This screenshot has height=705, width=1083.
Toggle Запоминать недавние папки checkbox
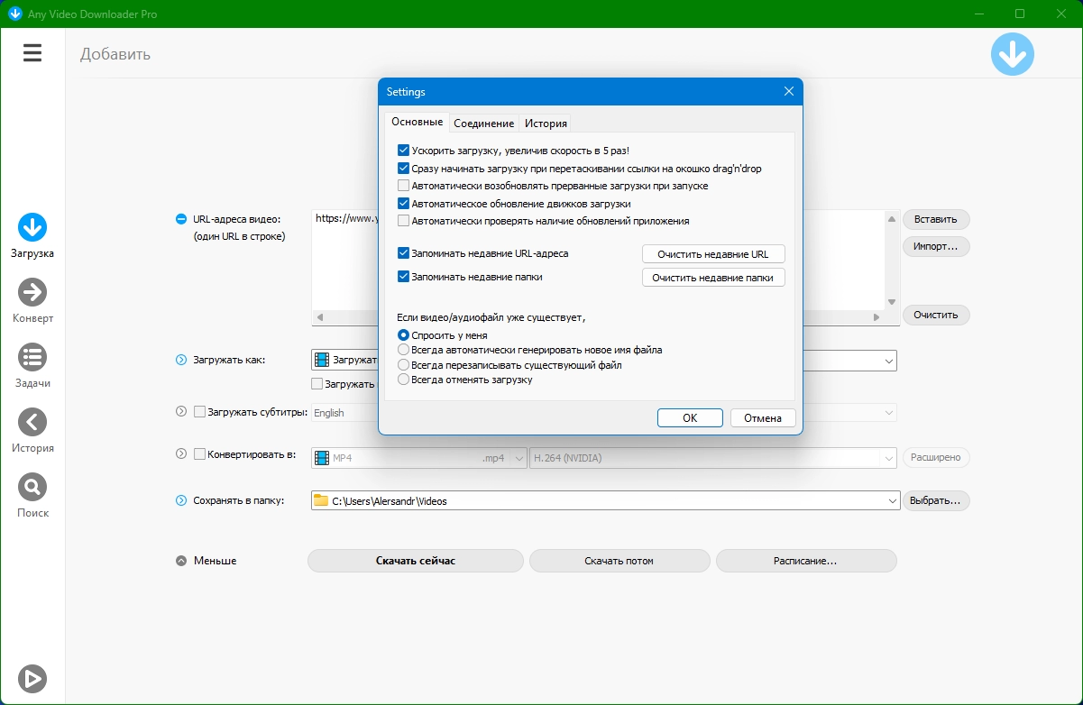[x=403, y=277]
